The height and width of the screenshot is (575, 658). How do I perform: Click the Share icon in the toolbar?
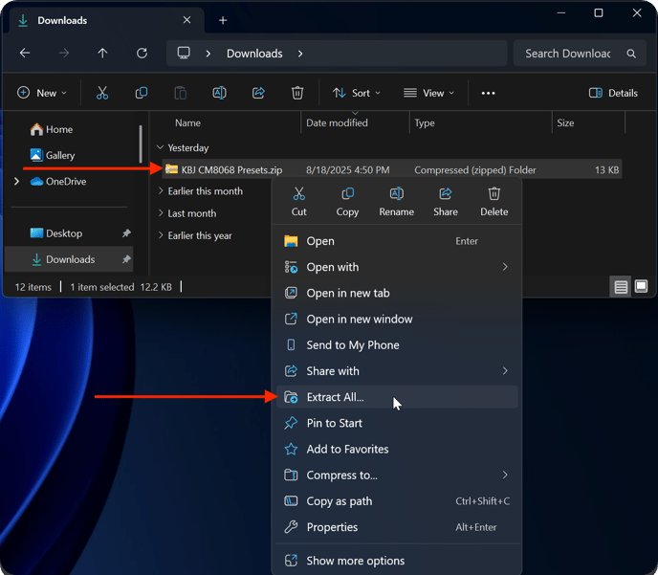pyautogui.click(x=258, y=93)
